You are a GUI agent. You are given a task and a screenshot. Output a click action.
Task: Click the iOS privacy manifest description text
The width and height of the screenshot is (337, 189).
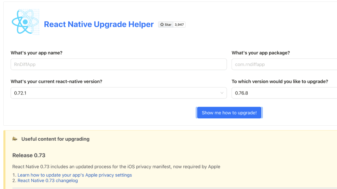point(116,167)
